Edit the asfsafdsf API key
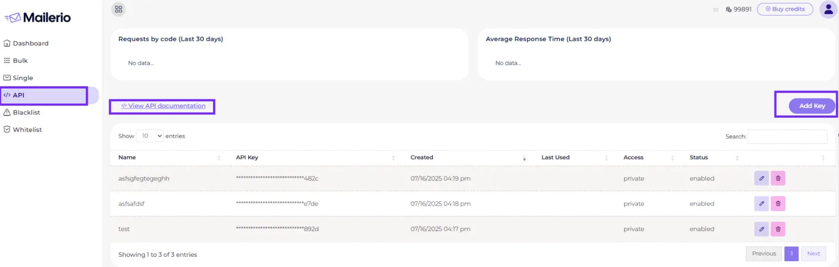The image size is (839, 267). 761,204
